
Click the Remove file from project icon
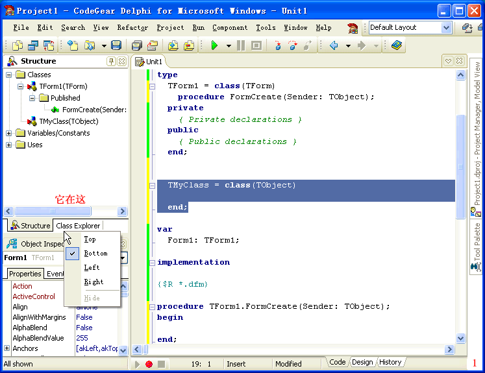189,46
